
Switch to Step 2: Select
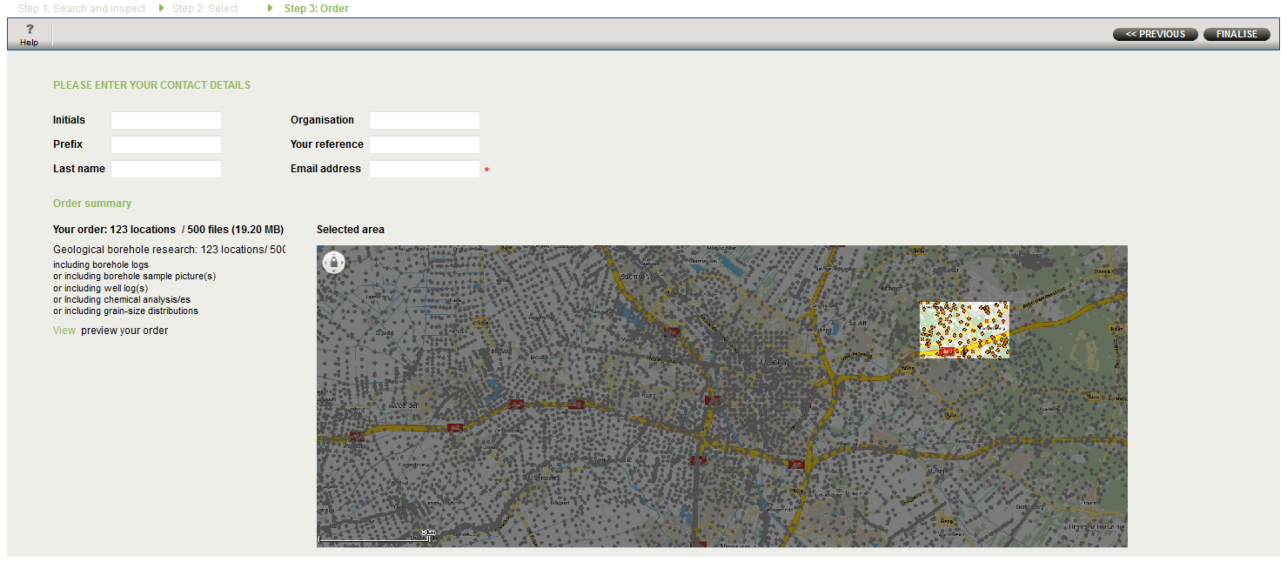(x=204, y=9)
